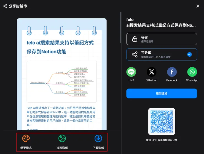The height and width of the screenshot is (154, 204).
Task: Click the 'WhatsApp' text label
Action: pos(192,80)
